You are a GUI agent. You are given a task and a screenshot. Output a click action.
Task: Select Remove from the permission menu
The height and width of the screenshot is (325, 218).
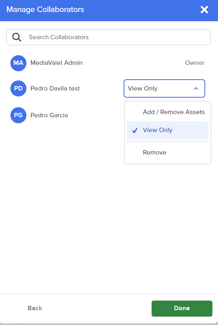[x=168, y=152]
